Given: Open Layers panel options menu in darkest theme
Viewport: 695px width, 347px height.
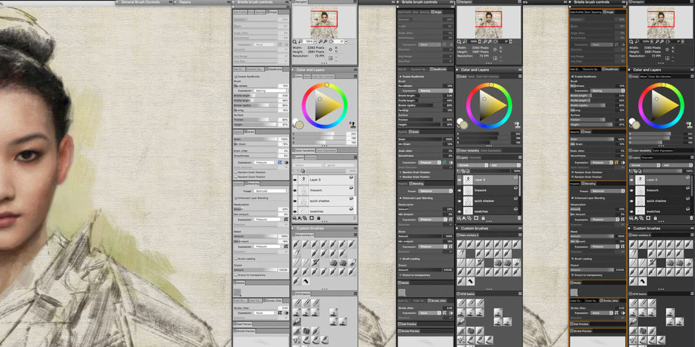Looking at the screenshot, I should pyautogui.click(x=692, y=158).
